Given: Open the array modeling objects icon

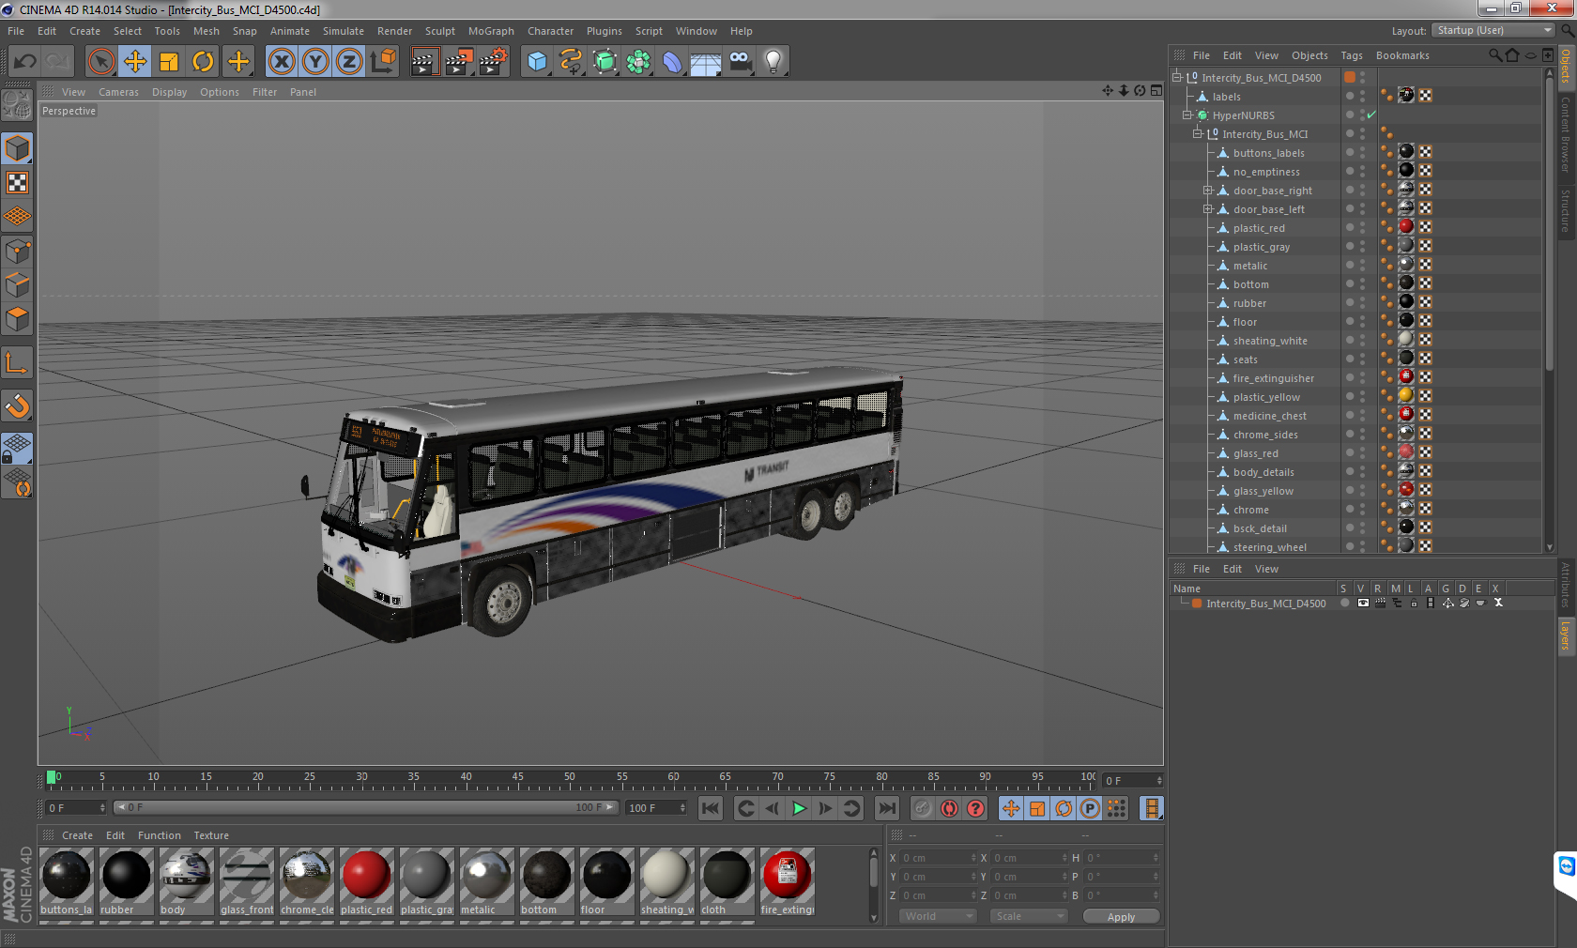Looking at the screenshot, I should click(638, 62).
